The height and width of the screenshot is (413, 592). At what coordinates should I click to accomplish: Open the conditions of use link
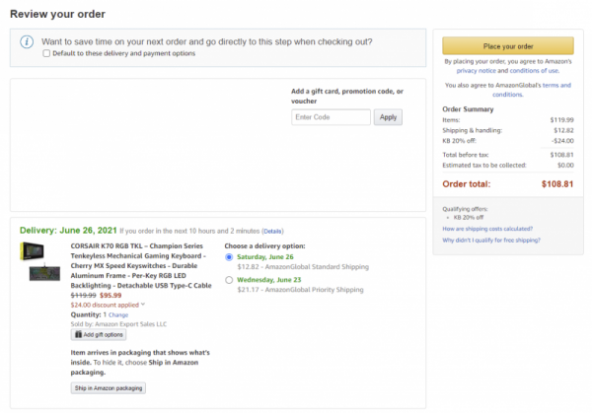pos(534,71)
